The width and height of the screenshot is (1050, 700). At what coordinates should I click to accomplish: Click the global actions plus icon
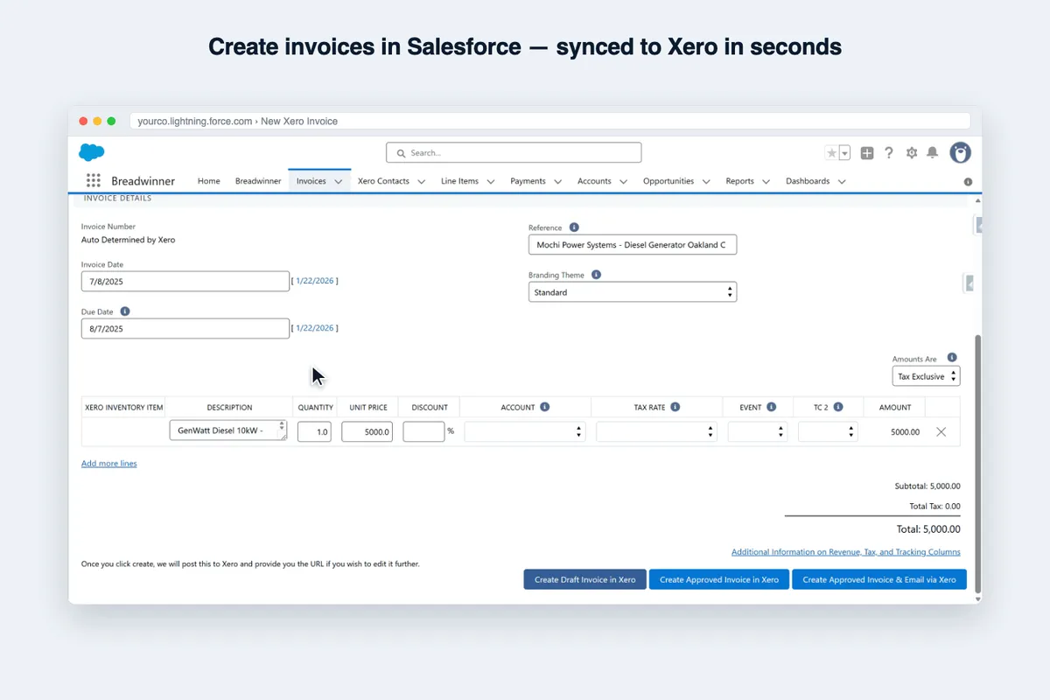point(867,153)
